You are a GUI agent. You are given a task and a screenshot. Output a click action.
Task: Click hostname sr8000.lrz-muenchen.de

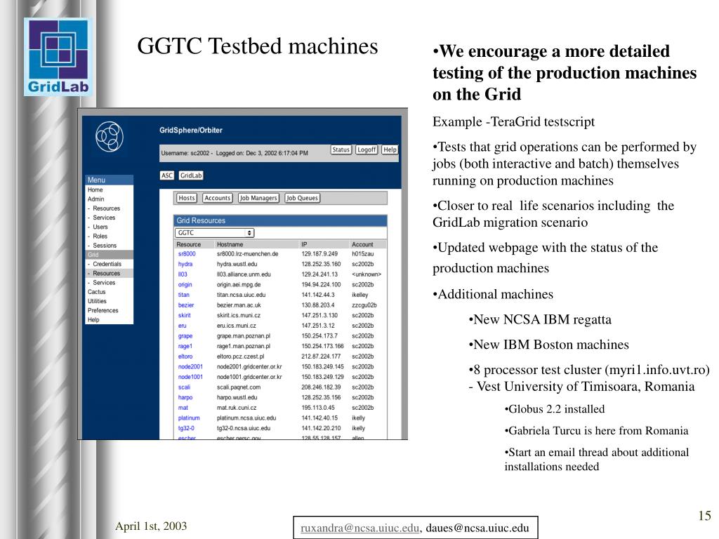click(247, 254)
